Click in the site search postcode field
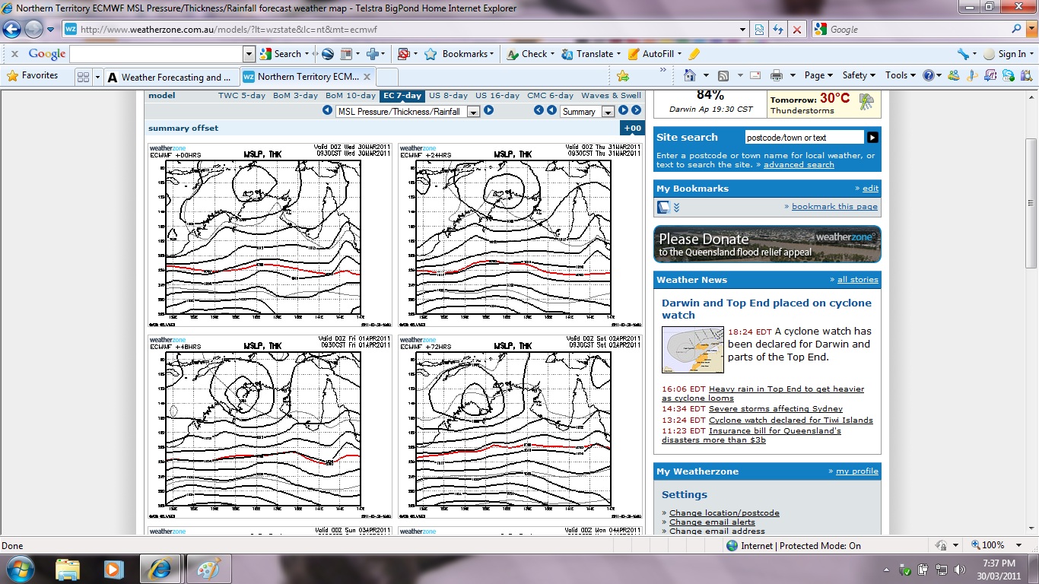 tap(804, 138)
